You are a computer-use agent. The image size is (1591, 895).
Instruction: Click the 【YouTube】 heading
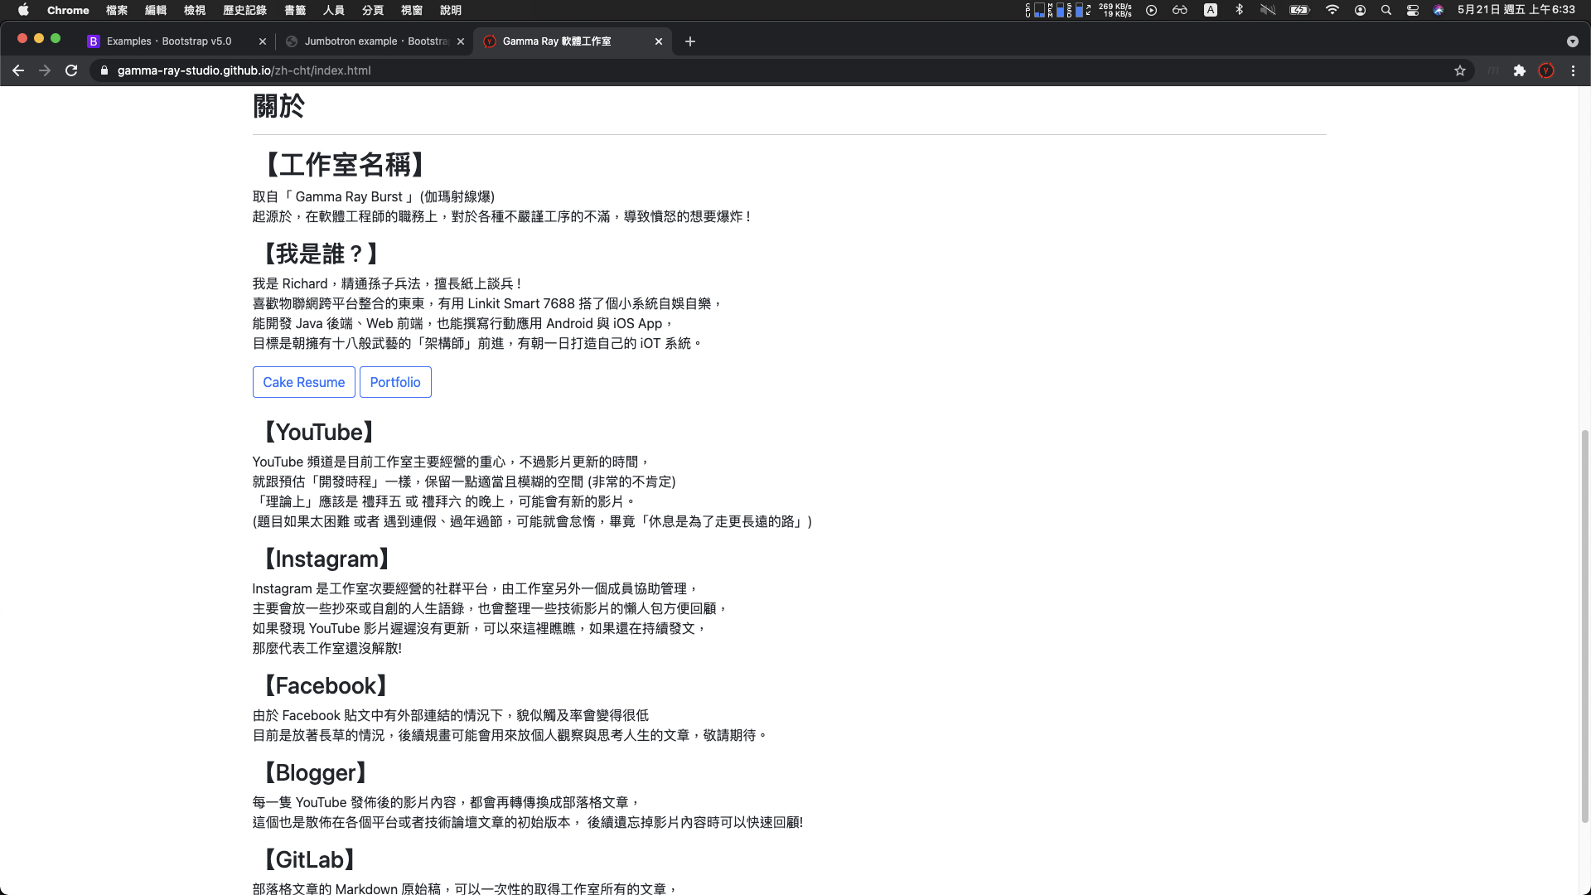pos(319,432)
